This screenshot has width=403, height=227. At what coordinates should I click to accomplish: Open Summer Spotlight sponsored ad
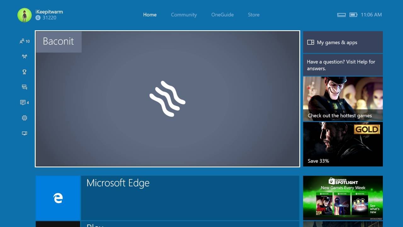[x=343, y=198]
